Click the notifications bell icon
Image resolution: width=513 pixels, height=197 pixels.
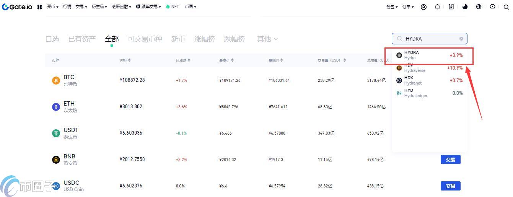(437, 7)
